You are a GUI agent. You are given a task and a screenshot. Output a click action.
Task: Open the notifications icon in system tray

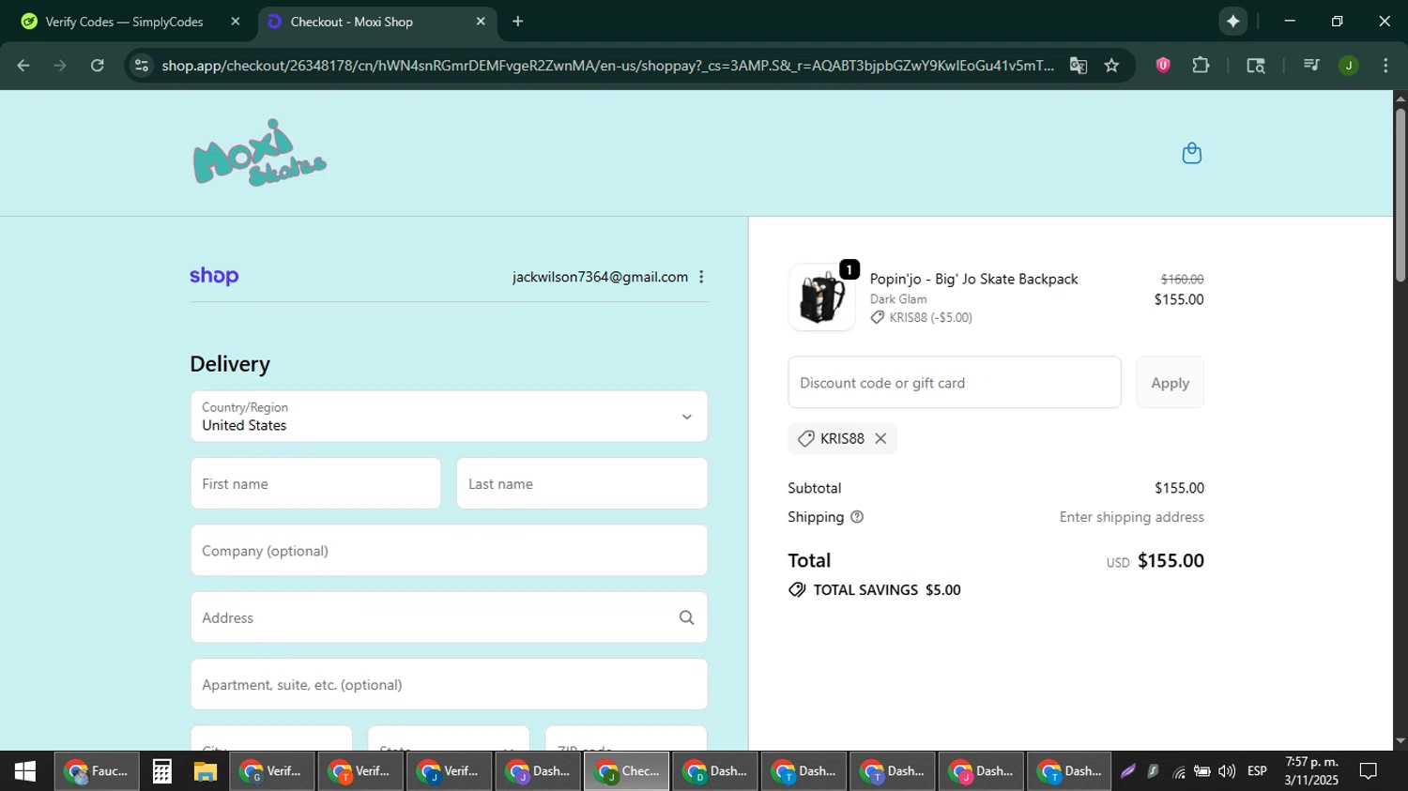tap(1369, 771)
